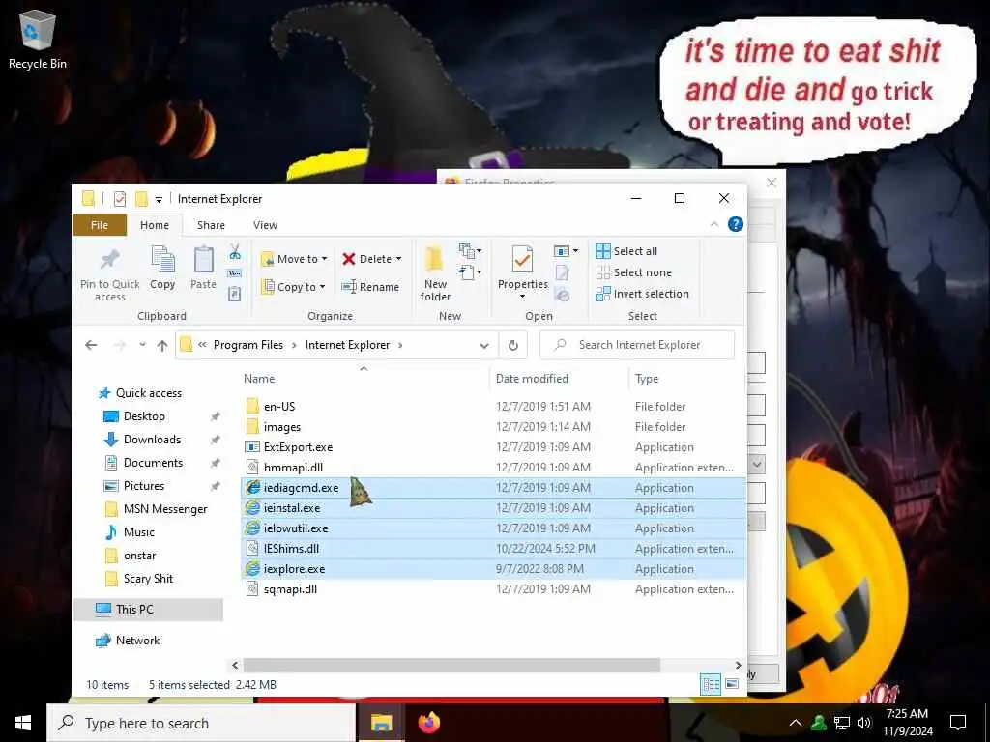Click the Paste shortcut icon
Screen dimensions: 990x742
235,294
